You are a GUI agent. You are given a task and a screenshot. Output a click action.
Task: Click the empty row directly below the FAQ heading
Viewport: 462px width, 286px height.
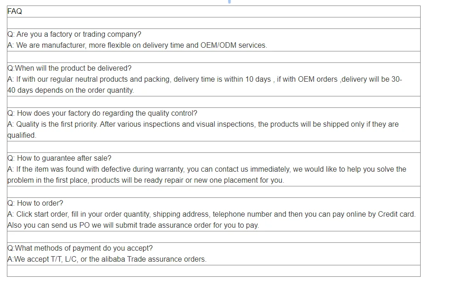214,23
